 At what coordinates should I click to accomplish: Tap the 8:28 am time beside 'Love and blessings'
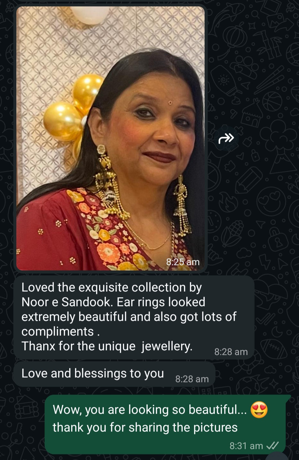[x=192, y=379]
